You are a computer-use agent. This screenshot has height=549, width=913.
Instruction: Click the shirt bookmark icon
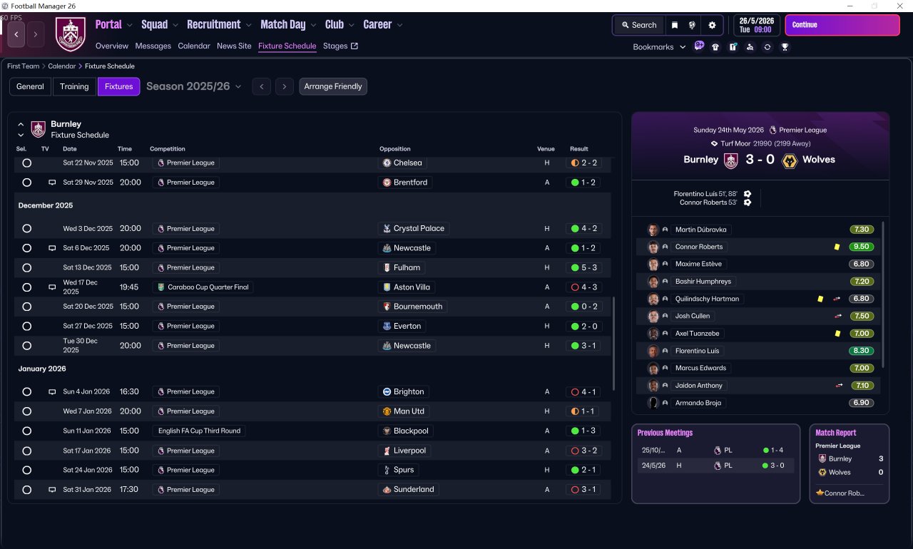tap(715, 47)
